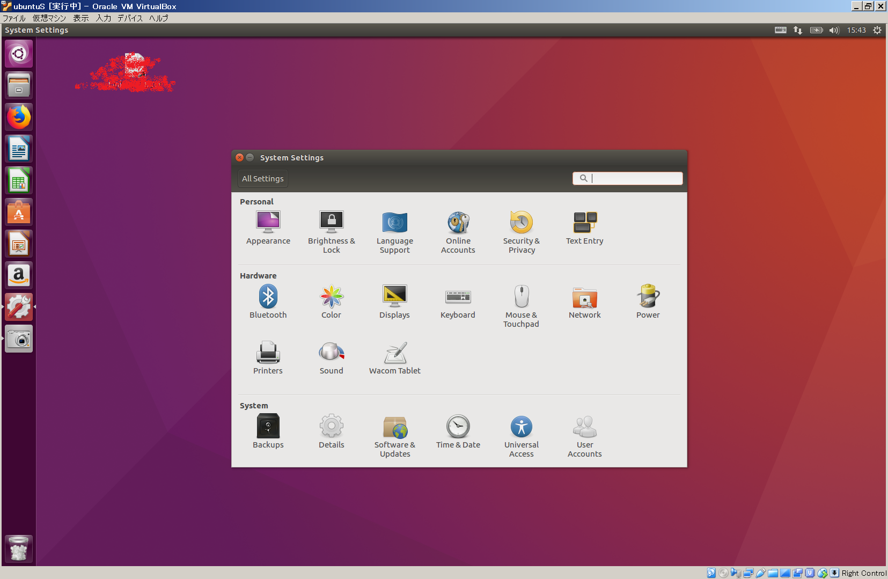
Task: Open the User Accounts panel
Action: click(x=584, y=436)
